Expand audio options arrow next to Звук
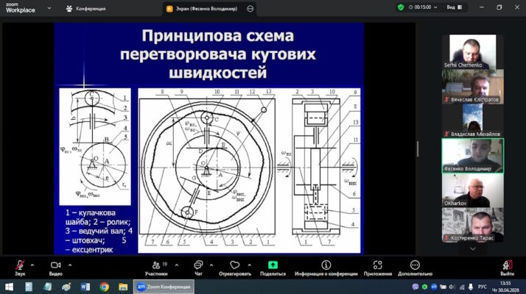This screenshot has width=526, height=294. click(x=32, y=265)
